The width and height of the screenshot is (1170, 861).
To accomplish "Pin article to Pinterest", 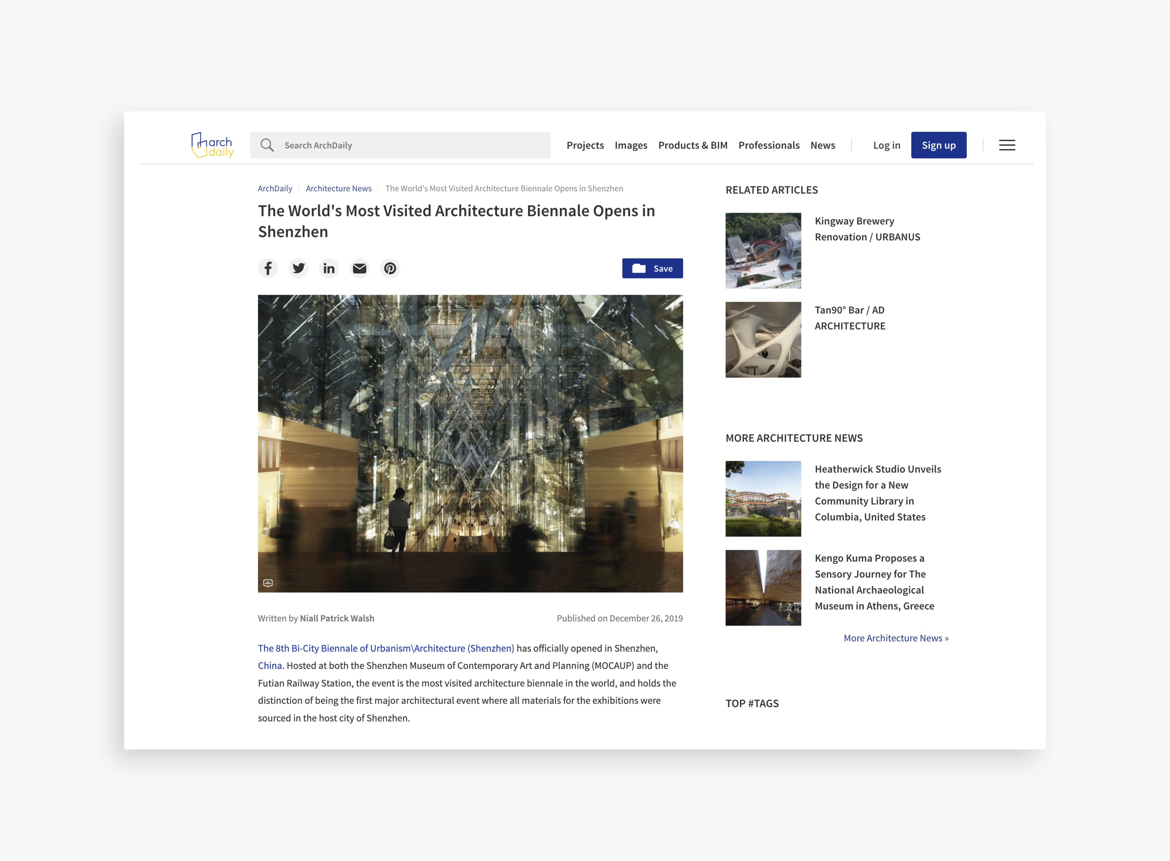I will pos(390,269).
